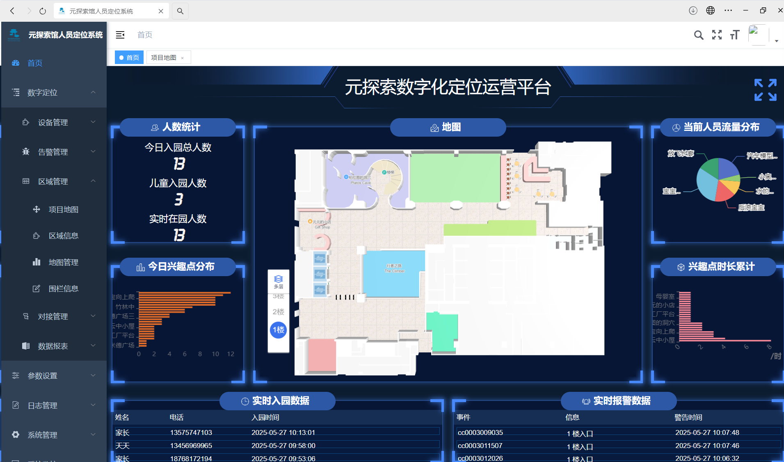
Task: Switch to the 项目地图 tab
Action: click(x=164, y=57)
